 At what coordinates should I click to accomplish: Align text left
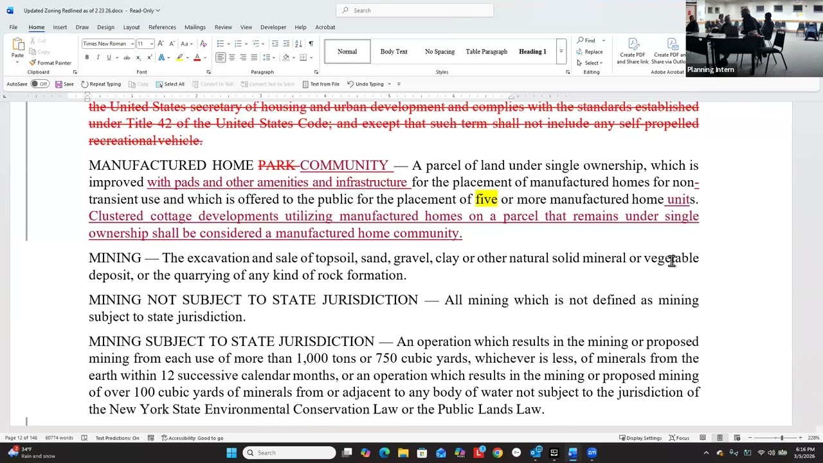[x=221, y=58]
